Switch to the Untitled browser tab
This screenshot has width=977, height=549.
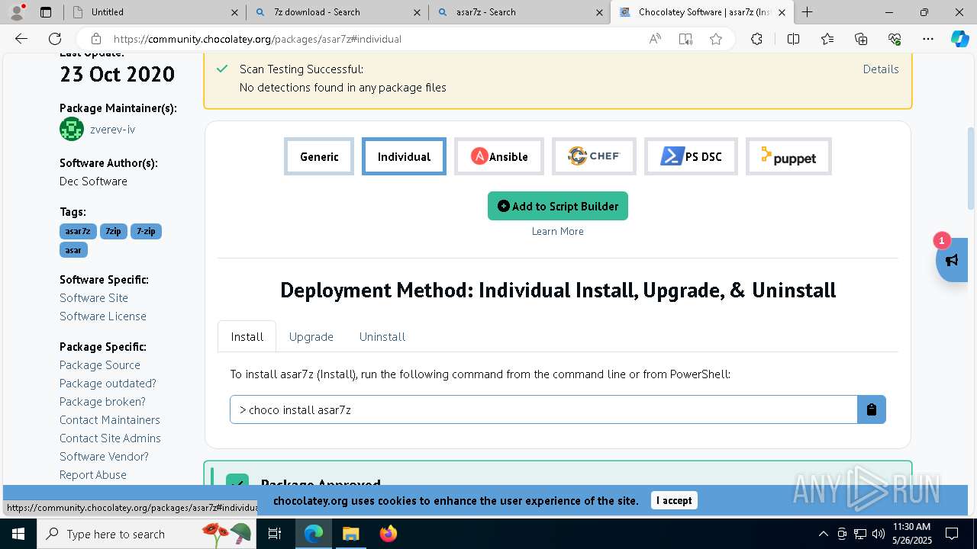click(155, 12)
